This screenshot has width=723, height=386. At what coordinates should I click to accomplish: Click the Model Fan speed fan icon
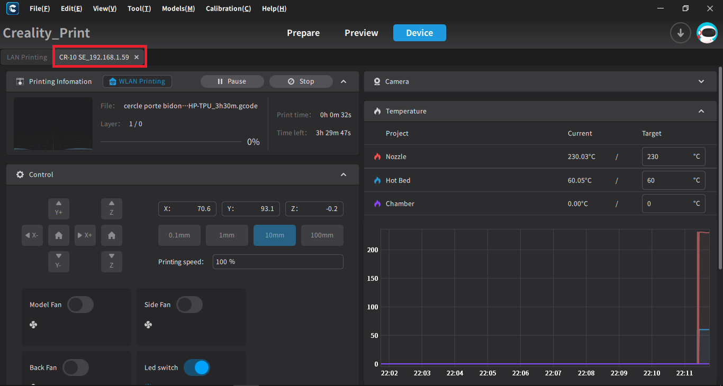coord(33,325)
